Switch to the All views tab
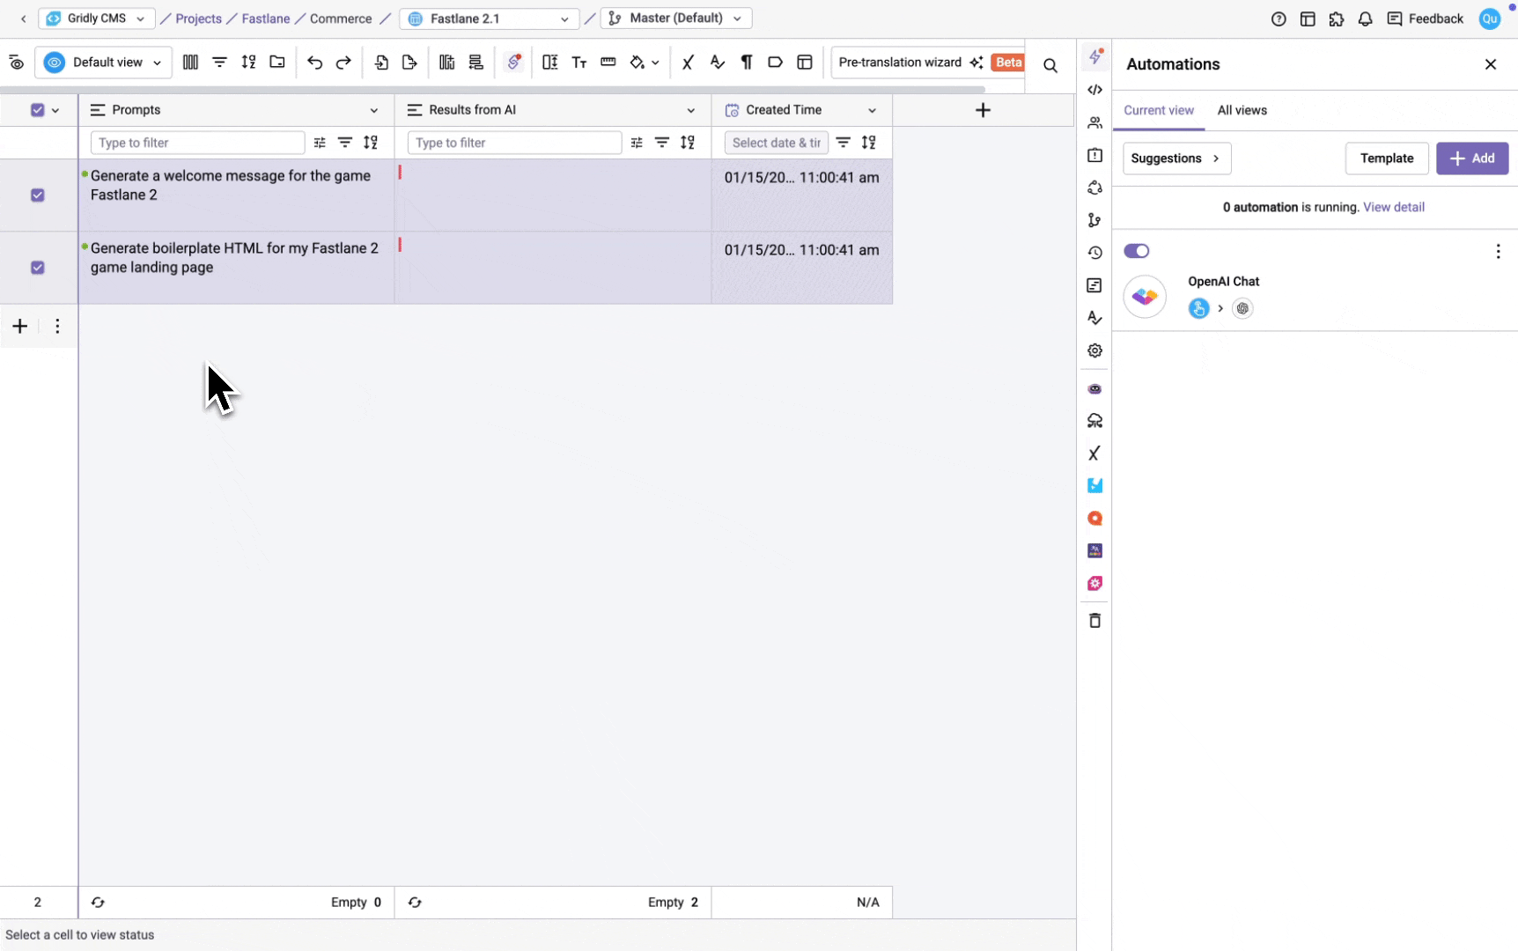The height and width of the screenshot is (951, 1518). (1242, 110)
